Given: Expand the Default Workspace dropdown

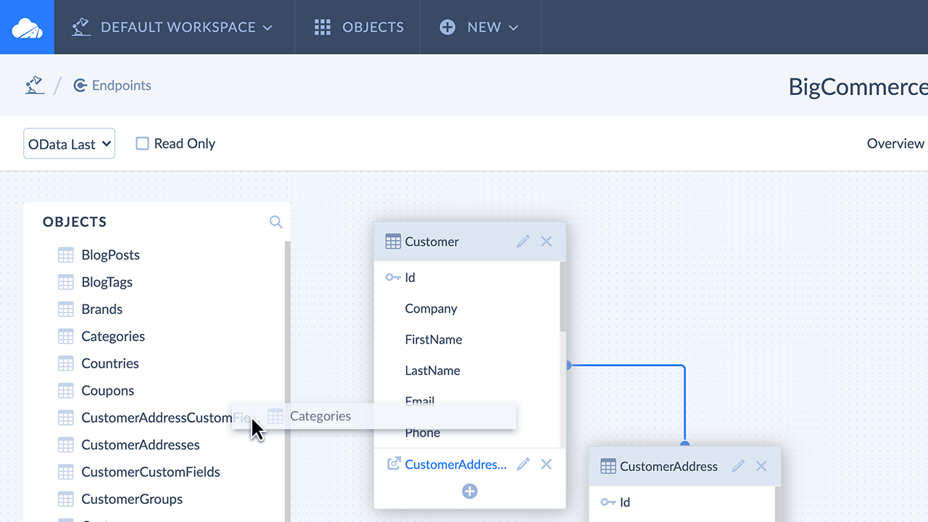Looking at the screenshot, I should tap(173, 28).
